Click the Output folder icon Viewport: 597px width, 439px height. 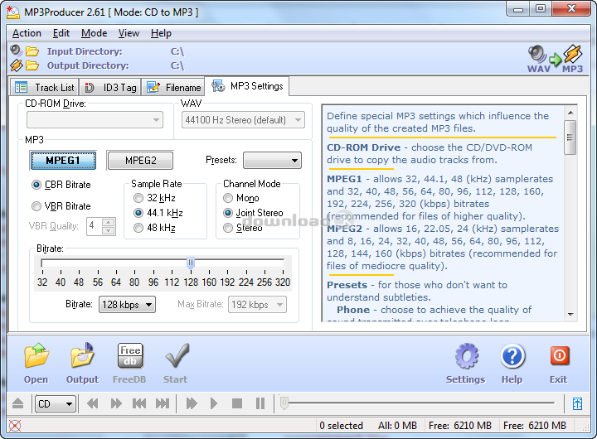pos(82,355)
